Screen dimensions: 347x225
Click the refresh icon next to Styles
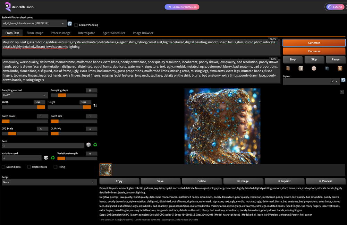point(343,80)
